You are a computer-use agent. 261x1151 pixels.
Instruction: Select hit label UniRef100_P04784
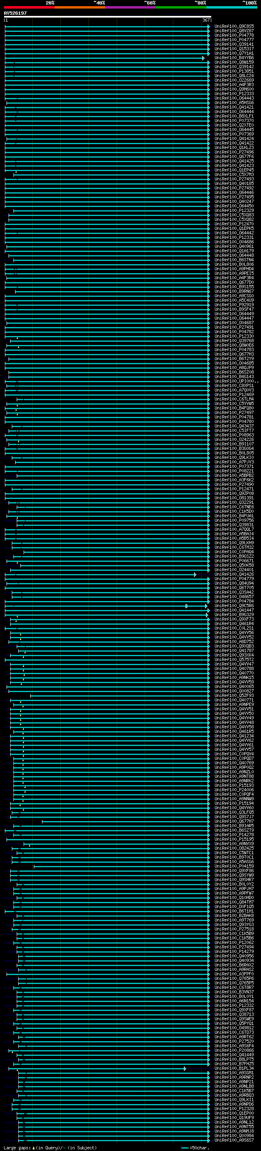234,601
